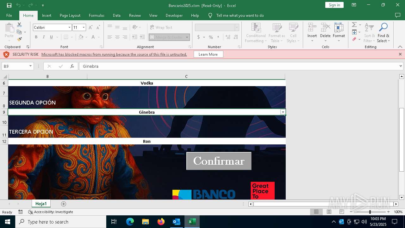Screen dimensions: 405x228
Task: Open Conditional Formatting menu
Action: [x=256, y=33]
